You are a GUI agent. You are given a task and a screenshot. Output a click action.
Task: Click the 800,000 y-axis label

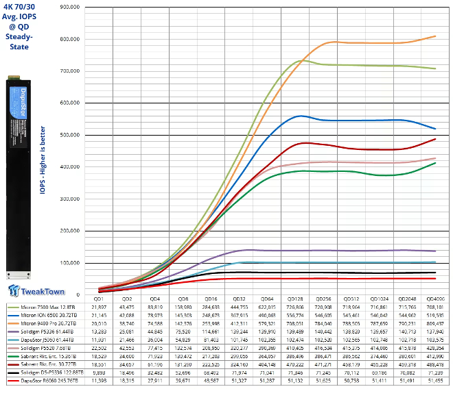pos(70,39)
